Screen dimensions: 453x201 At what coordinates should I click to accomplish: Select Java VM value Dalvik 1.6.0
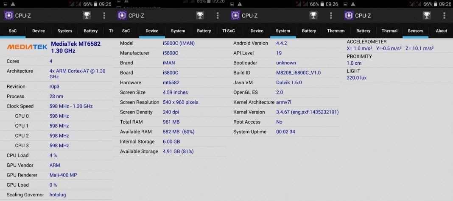tap(289, 83)
